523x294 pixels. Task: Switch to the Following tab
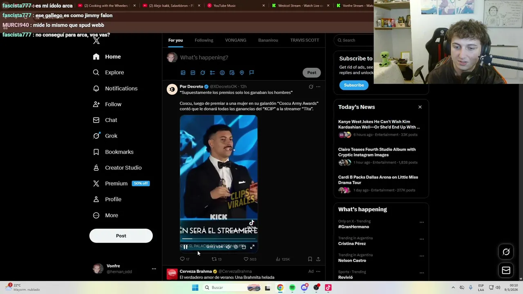[204, 40]
